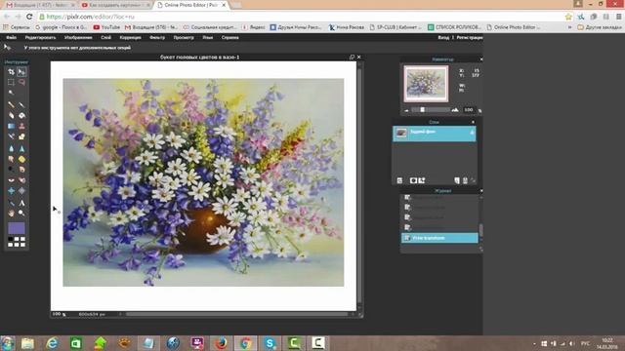The height and width of the screenshot is (351, 625).
Task: Select the Color Picker eyedropper tool
Action: coord(11,203)
